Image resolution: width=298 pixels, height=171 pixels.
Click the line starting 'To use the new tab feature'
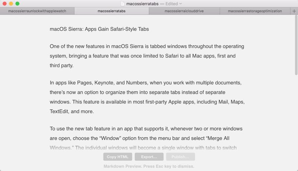pos(146,129)
